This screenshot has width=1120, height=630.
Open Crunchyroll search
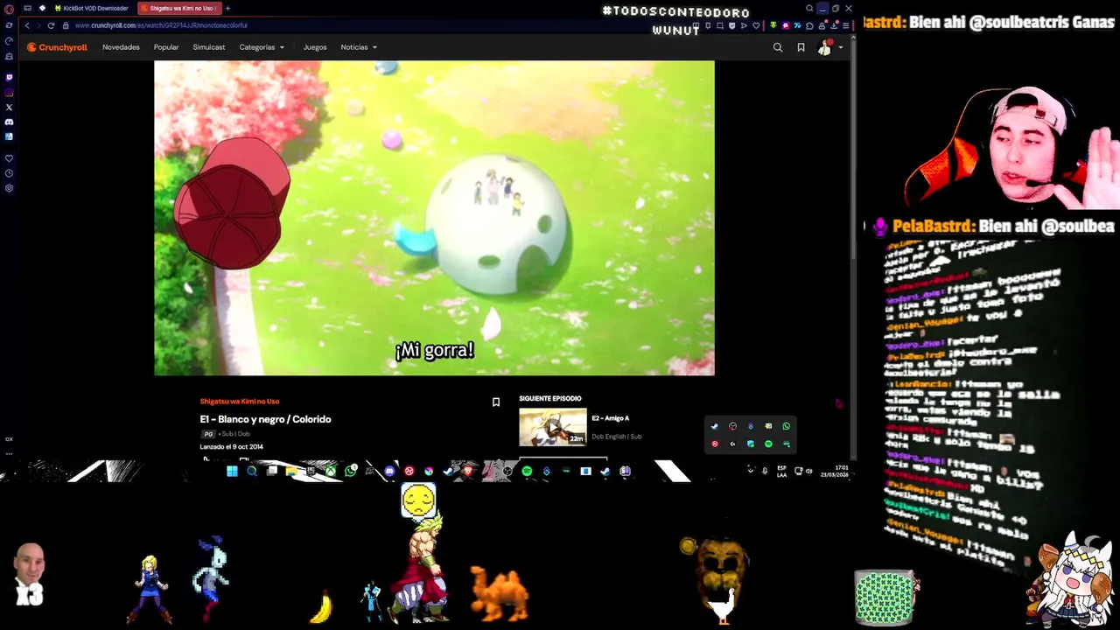point(778,47)
